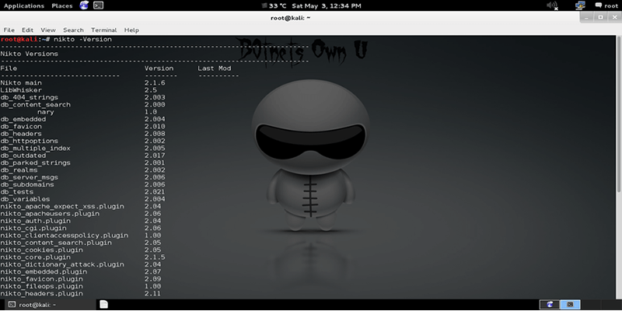Click the 'Nikto main' row
This screenshot has height=311, width=622.
82,83
